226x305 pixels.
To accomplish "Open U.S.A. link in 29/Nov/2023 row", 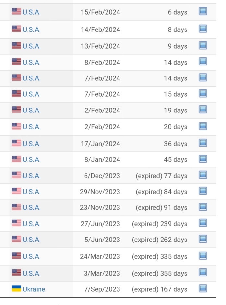I will (31, 192).
